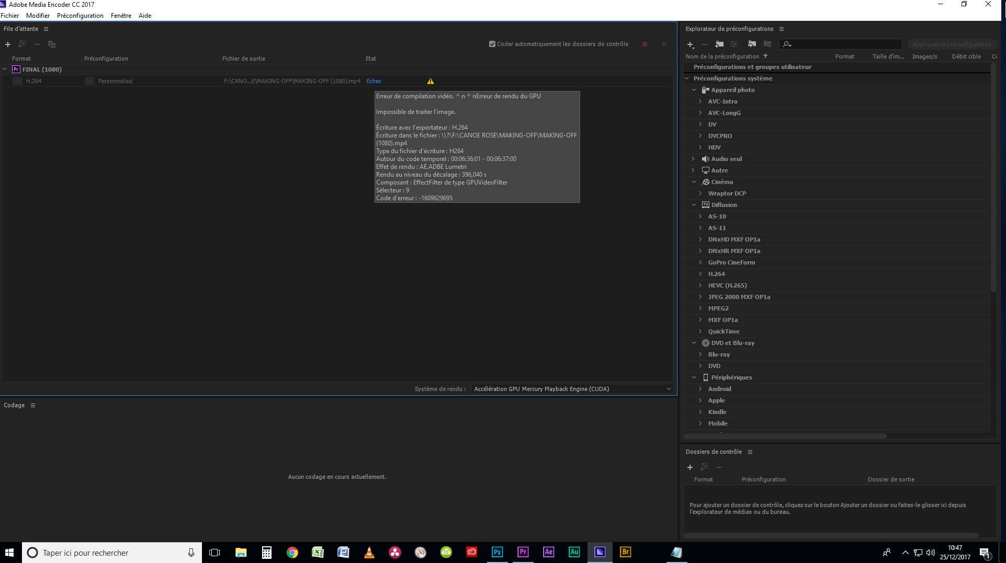Select the Wraptor DCP tree row

[x=837, y=193]
